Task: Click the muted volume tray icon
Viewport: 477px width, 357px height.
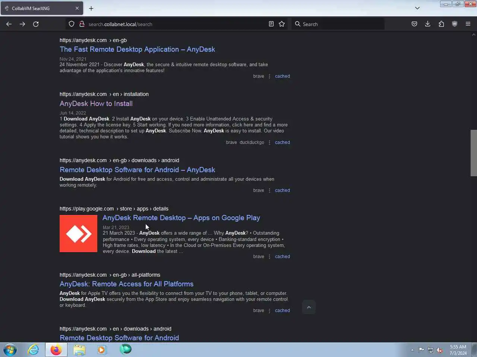Action: coord(440,350)
